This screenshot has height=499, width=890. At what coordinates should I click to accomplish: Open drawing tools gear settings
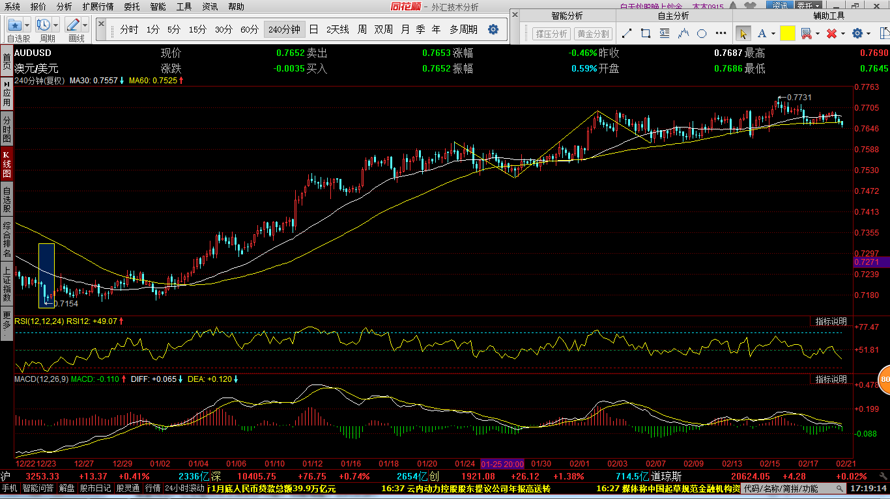click(x=857, y=34)
